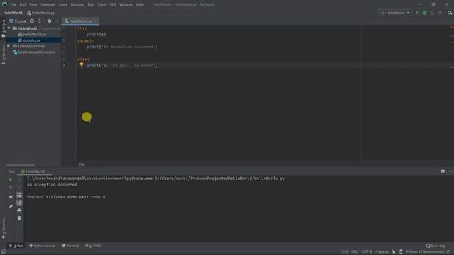
Task: Expand External Libraries node
Action: coord(9,46)
